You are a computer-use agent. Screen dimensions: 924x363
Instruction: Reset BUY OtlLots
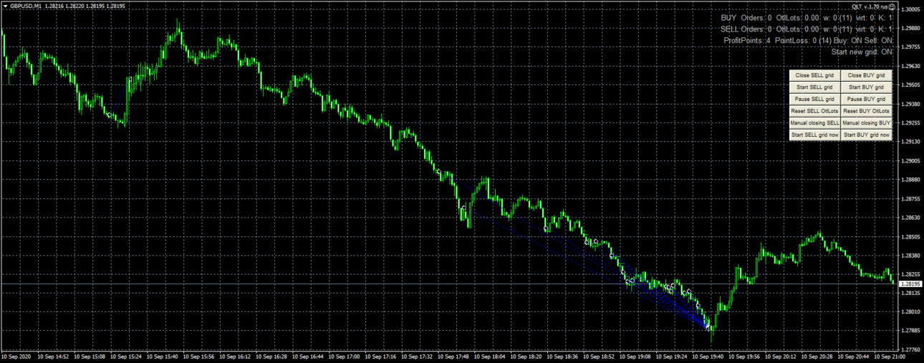pos(866,111)
